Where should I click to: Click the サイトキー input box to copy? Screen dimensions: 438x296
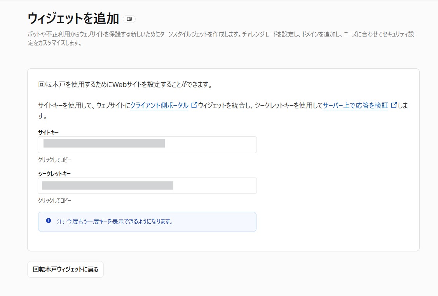(x=147, y=145)
